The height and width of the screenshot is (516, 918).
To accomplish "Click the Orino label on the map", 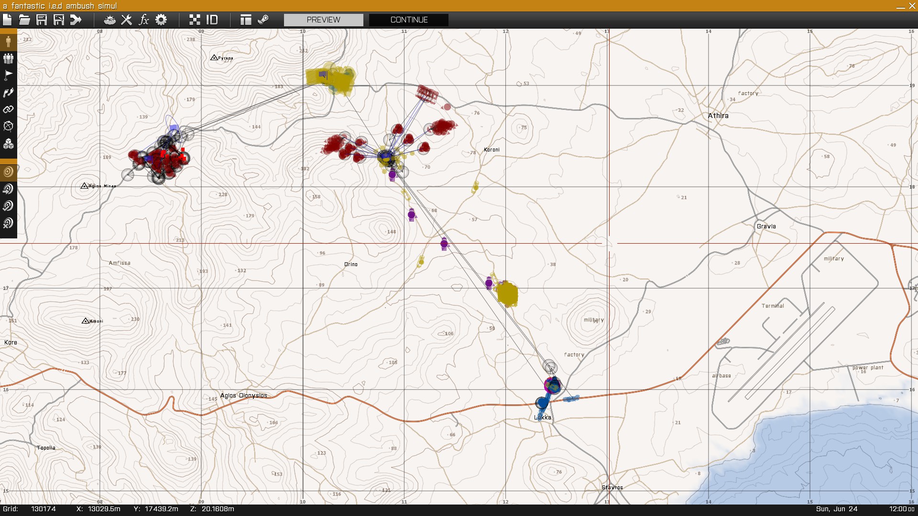I will coord(350,264).
